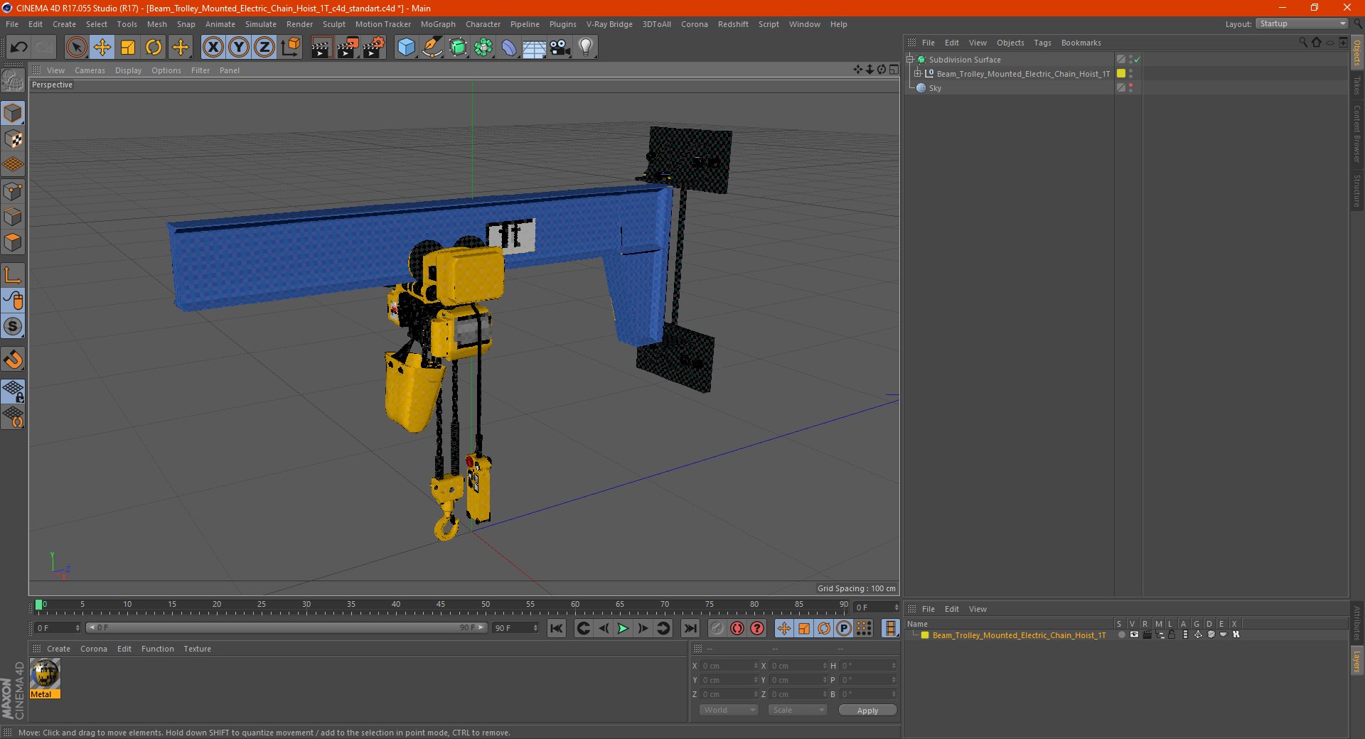Screen dimensions: 1365x739
Task: Open the Light object tool
Action: 586,48
